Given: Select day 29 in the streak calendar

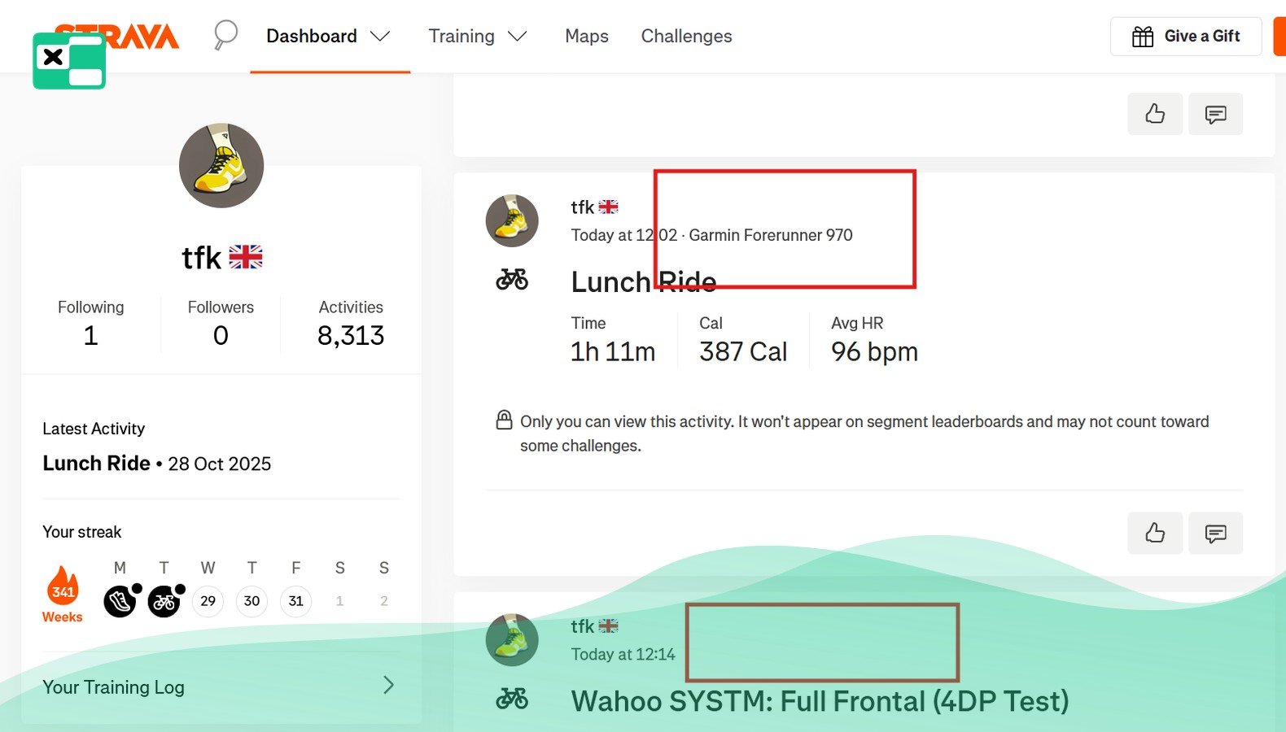Looking at the screenshot, I should (x=208, y=601).
